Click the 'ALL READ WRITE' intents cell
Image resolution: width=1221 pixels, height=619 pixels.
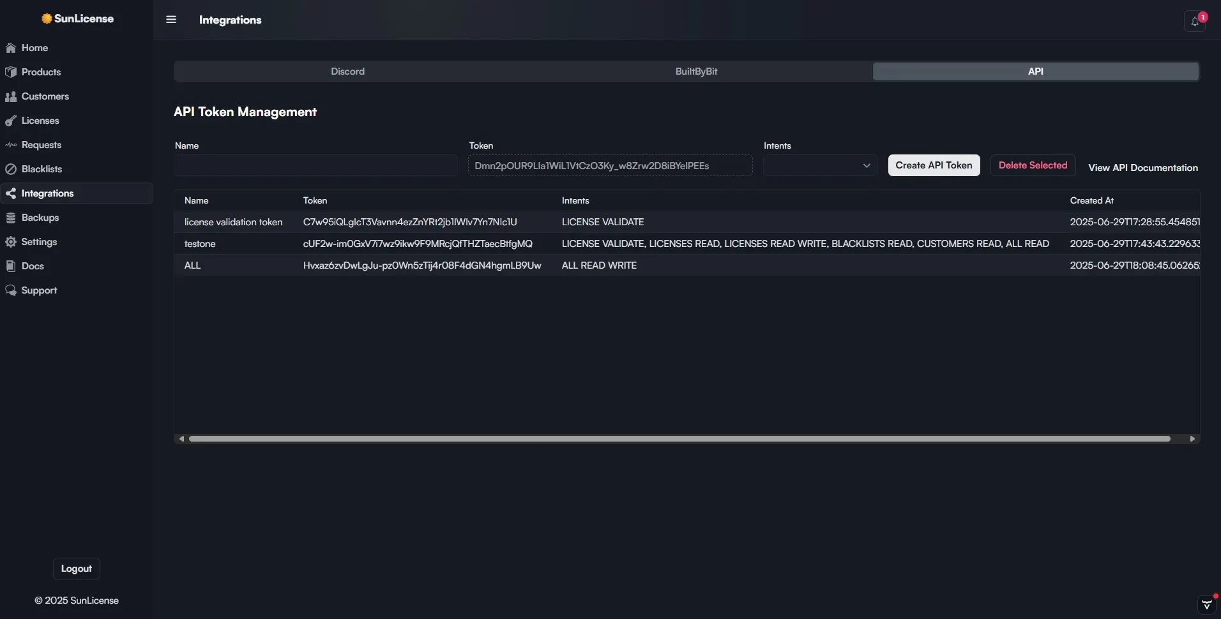600,265
